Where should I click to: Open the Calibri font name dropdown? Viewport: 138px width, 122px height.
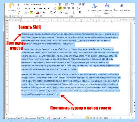click(x=45, y=4)
